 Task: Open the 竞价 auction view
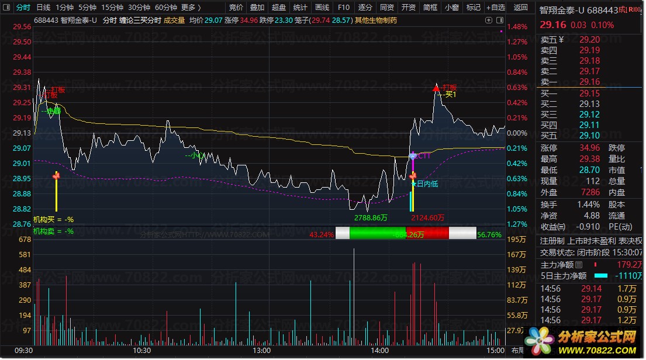236,8
